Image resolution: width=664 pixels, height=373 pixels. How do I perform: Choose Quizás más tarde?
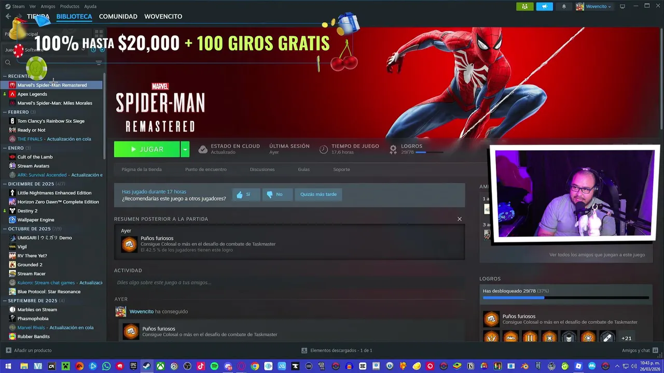319,194
